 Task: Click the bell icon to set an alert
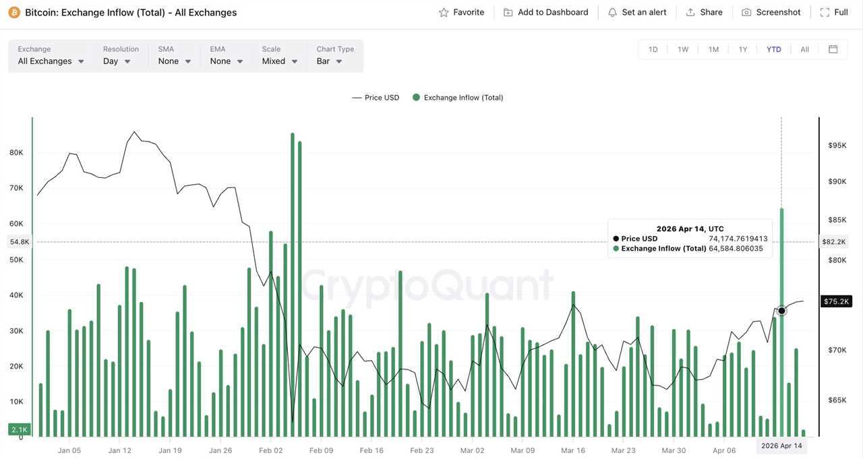coord(612,11)
